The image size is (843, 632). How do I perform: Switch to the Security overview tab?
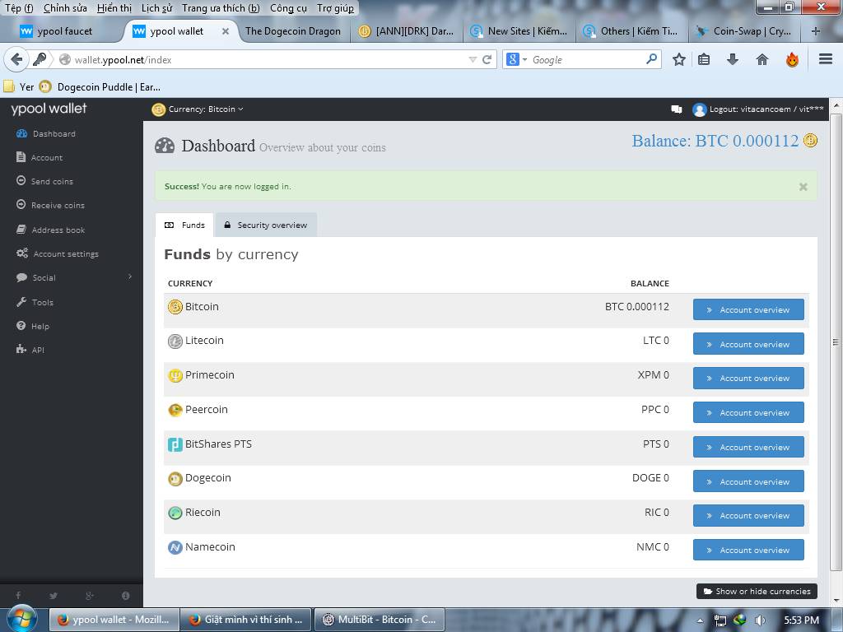click(266, 225)
